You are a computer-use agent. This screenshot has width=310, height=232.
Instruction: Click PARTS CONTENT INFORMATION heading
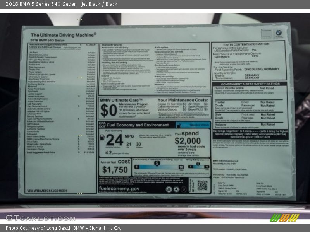pos(246,44)
